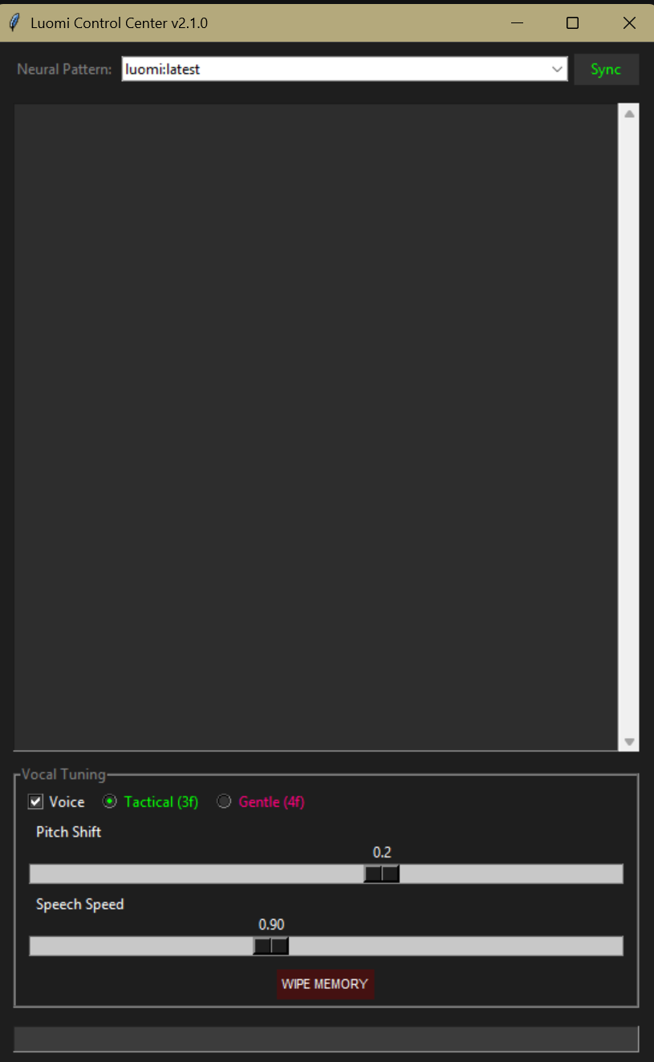Screen dimensions: 654x1062
Task: Close the Luomi Control Center window
Action: click(629, 23)
